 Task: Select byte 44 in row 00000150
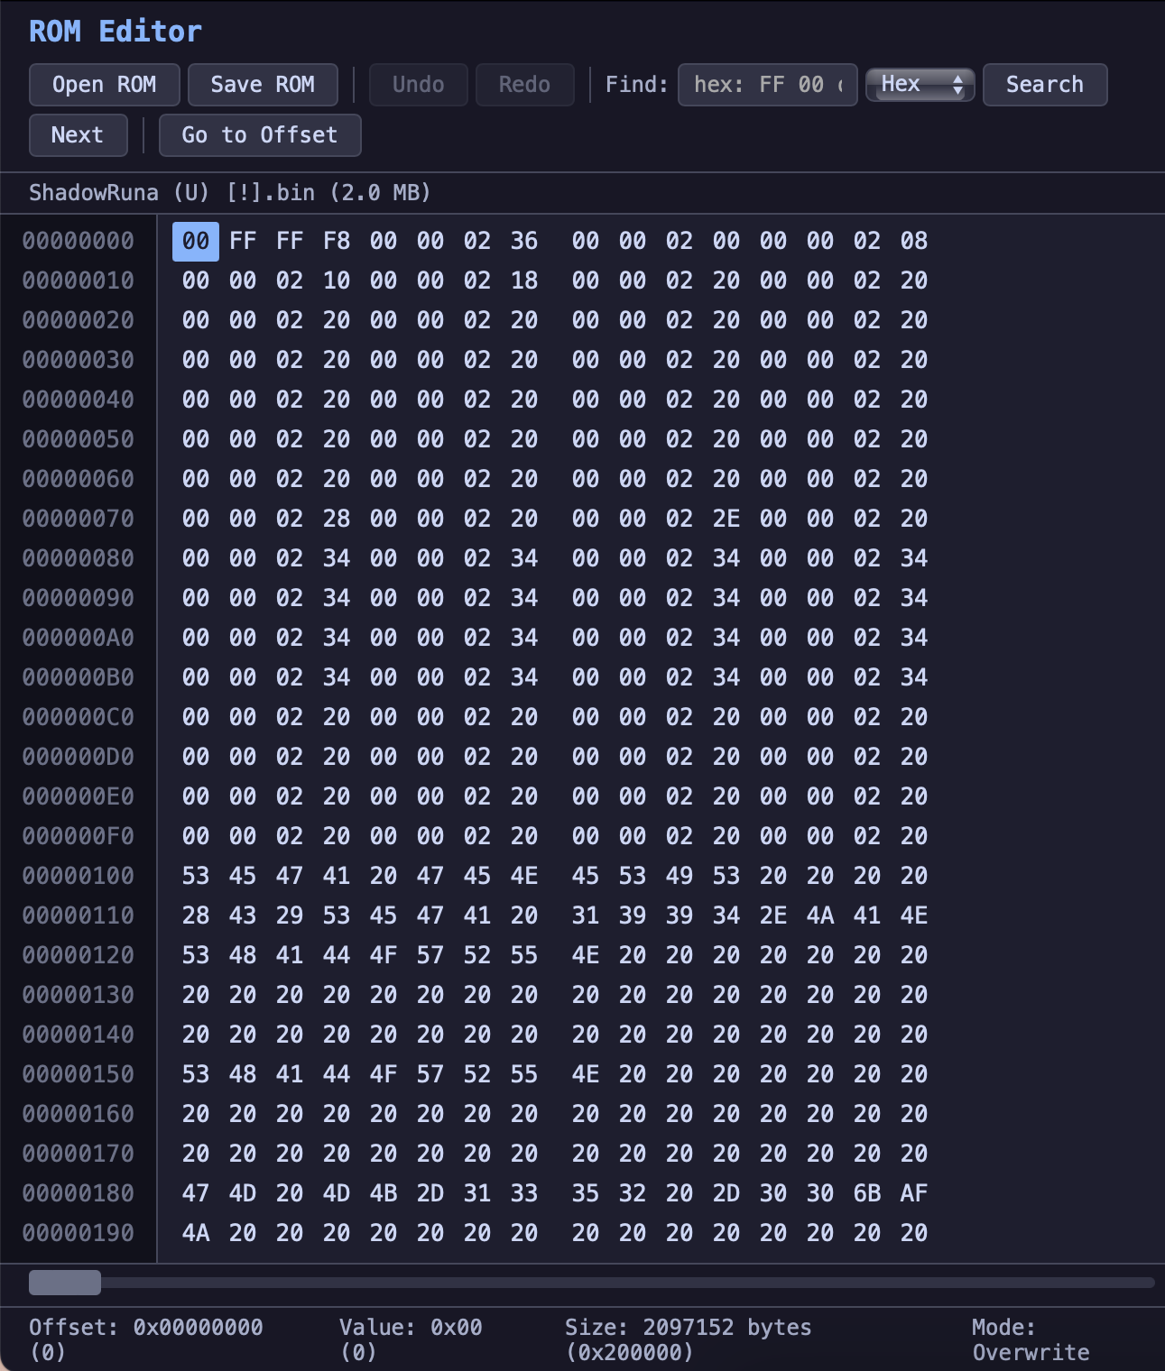coord(337,1074)
